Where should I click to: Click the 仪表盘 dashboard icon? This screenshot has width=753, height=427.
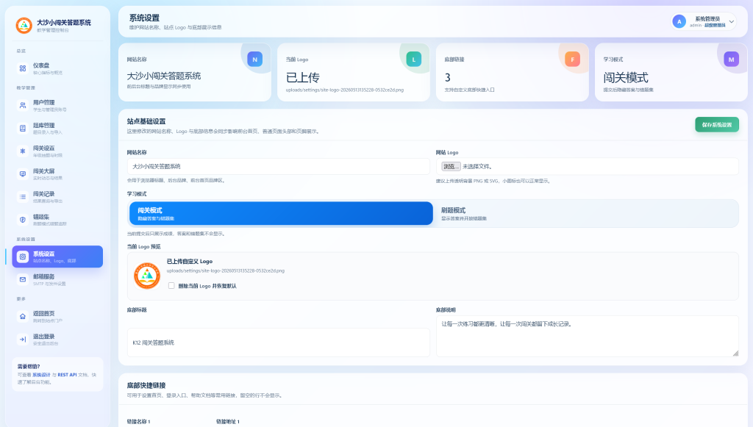click(23, 68)
